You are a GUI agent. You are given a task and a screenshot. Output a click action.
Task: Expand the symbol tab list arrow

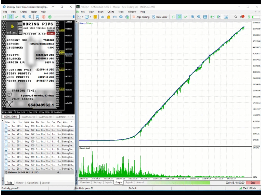tap(72, 116)
